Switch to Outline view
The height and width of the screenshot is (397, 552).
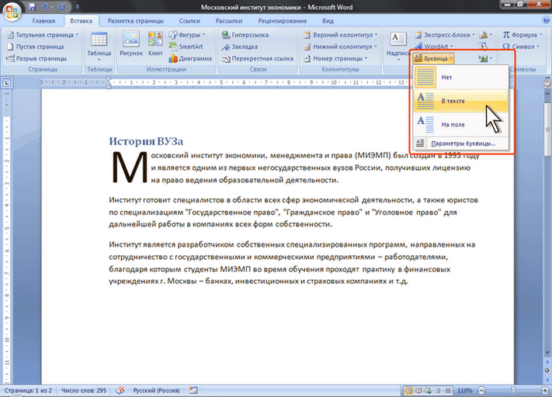click(x=438, y=390)
